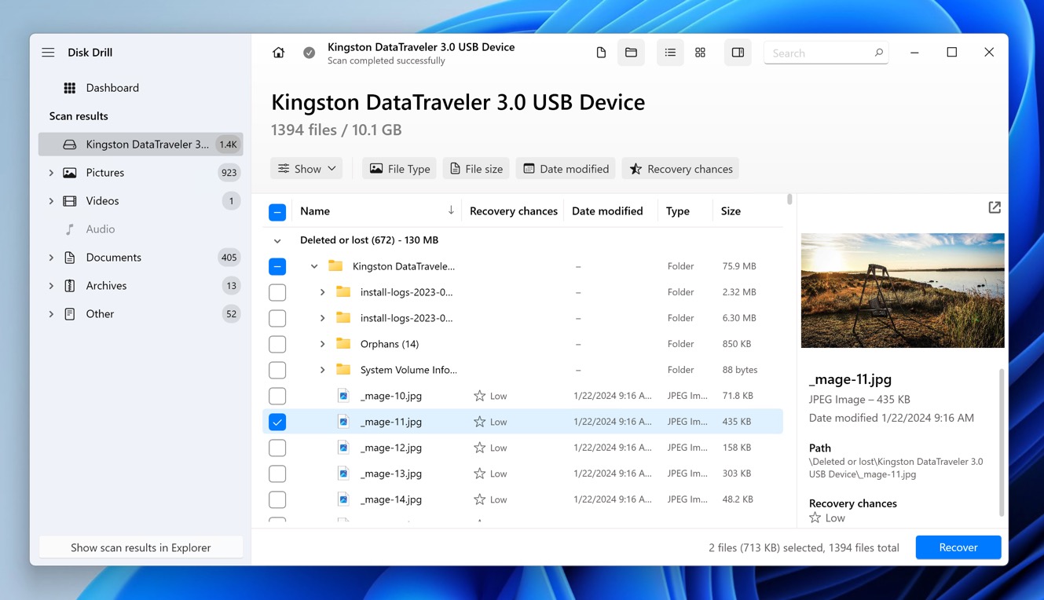Viewport: 1044px width, 600px height.
Task: Expand the Other category
Action: pos(51,314)
